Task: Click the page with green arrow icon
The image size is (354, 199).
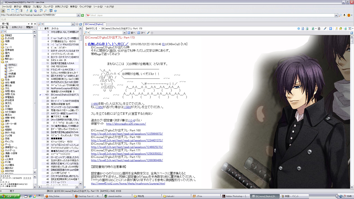Action: (307, 29)
